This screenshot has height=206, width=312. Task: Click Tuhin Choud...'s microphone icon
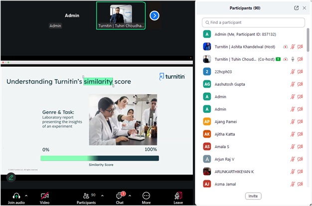point(293,59)
